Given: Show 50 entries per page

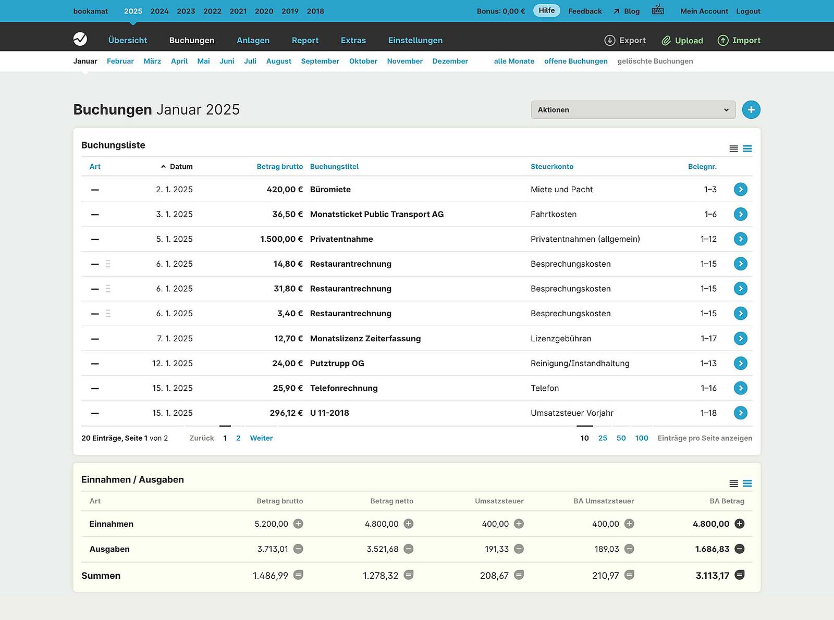Looking at the screenshot, I should [621, 438].
